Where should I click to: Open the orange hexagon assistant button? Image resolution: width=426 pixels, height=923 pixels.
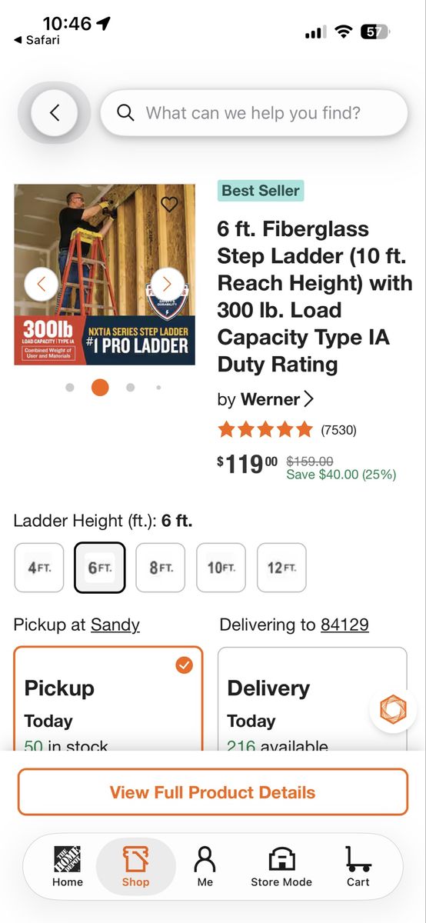click(x=392, y=708)
